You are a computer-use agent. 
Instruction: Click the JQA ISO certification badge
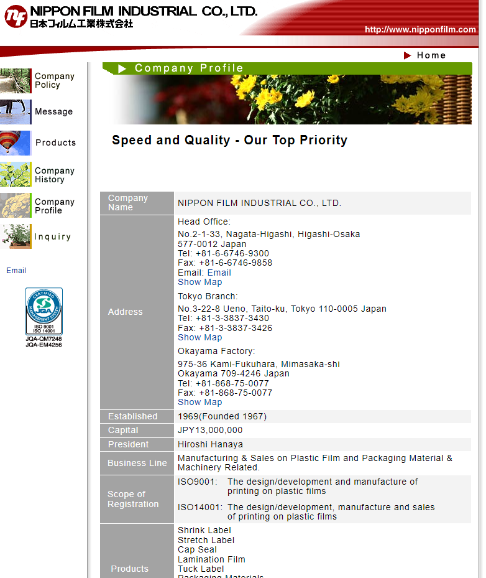pyautogui.click(x=44, y=312)
